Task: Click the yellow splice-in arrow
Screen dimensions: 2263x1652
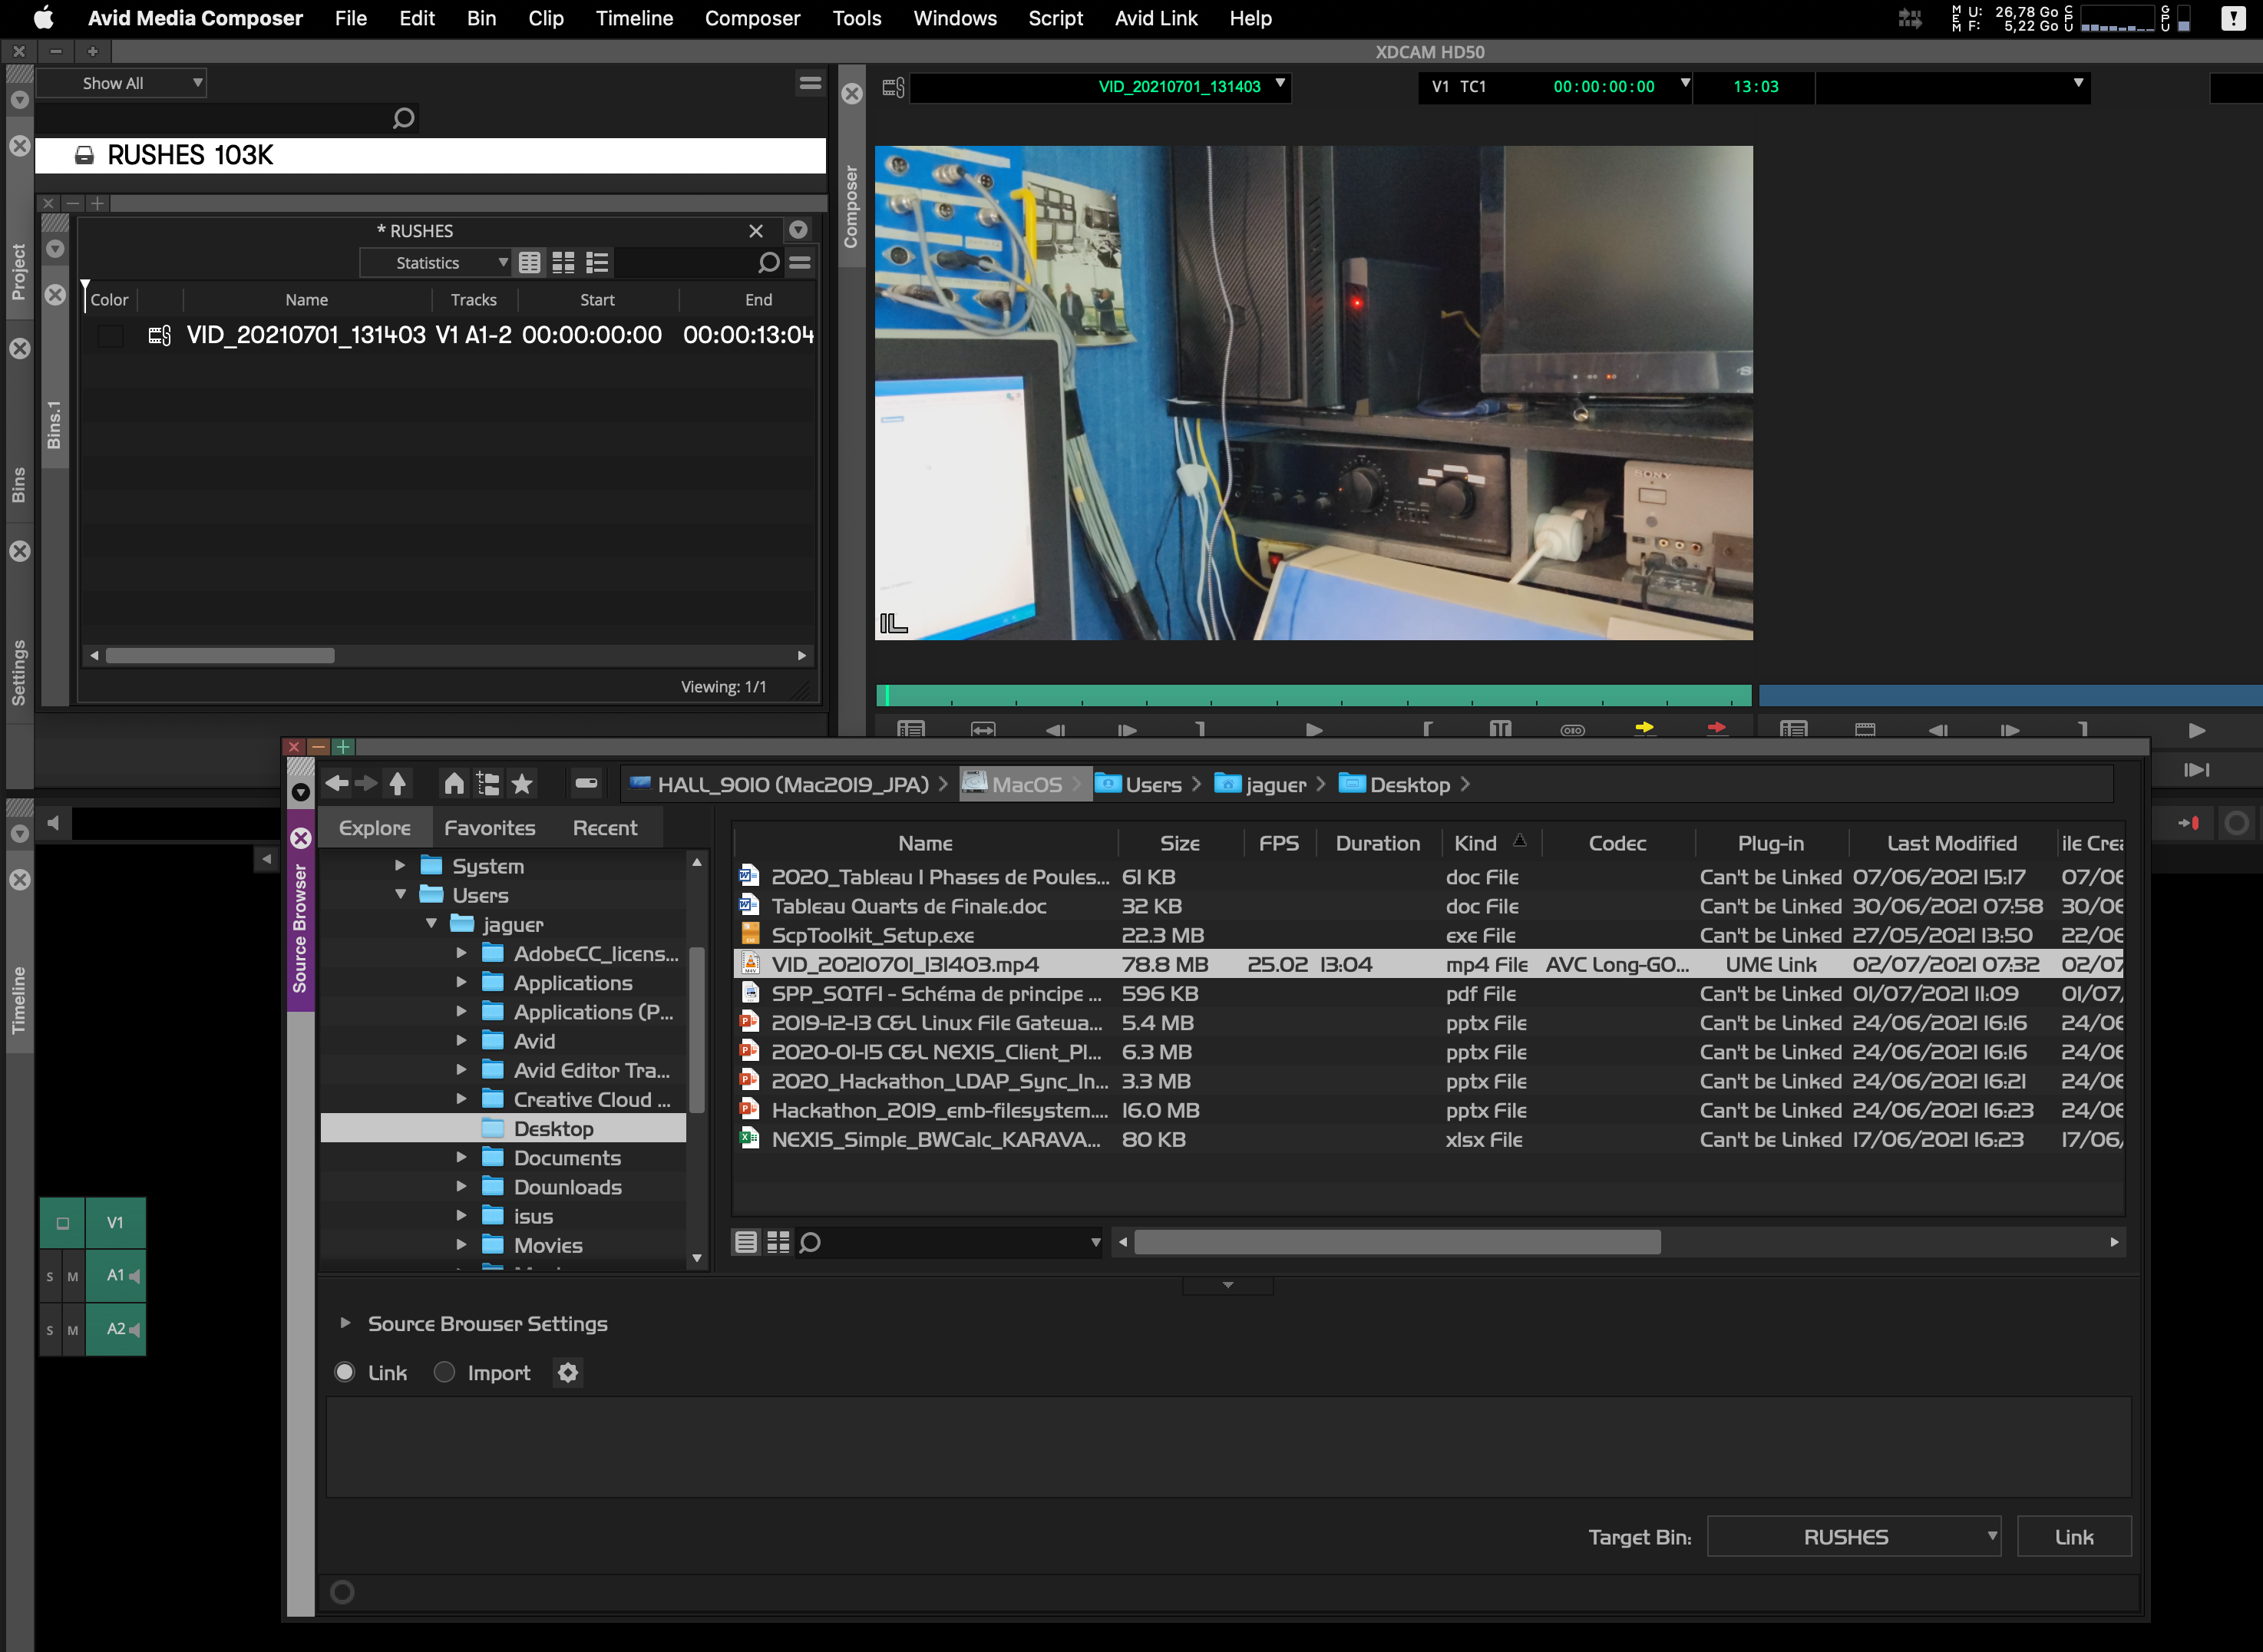Action: (1644, 728)
